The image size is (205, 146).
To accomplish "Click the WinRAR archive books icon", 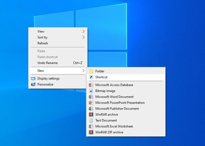I will click(x=91, y=115).
